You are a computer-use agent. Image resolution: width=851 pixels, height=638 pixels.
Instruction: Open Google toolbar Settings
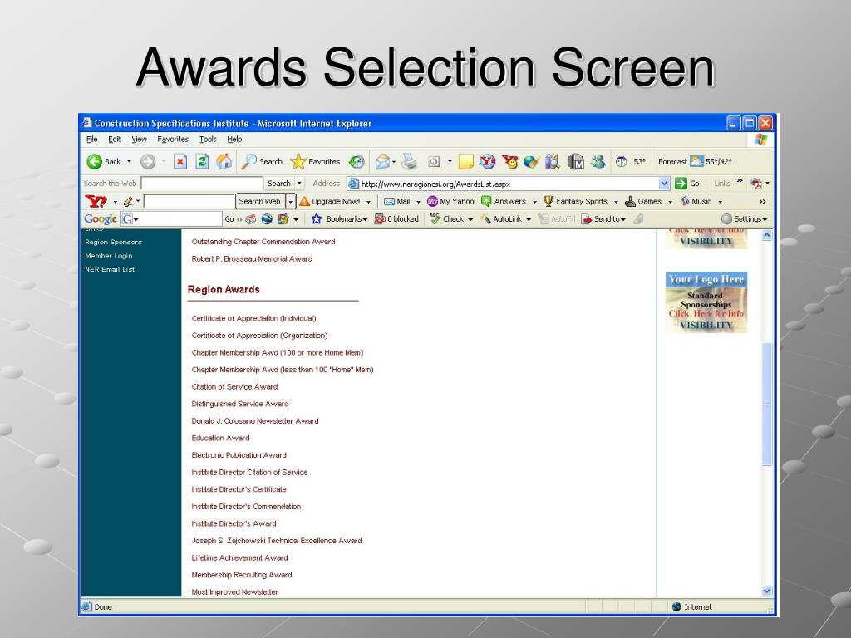coord(744,218)
